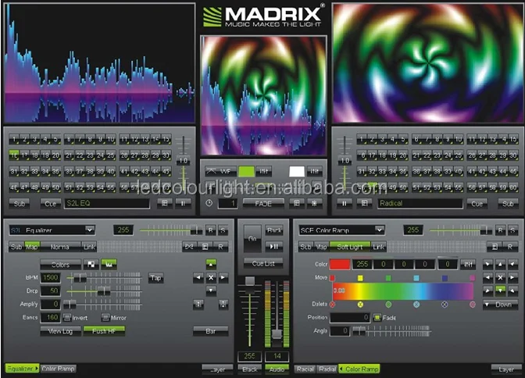This screenshot has height=378, width=525.
Task: Select storage place 25 in the S2L EQ bank
Action: click(x=110, y=155)
